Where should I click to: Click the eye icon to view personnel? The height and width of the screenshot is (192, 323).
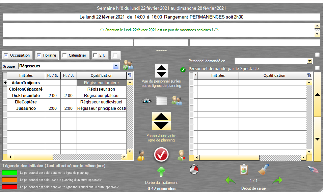tap(146, 101)
